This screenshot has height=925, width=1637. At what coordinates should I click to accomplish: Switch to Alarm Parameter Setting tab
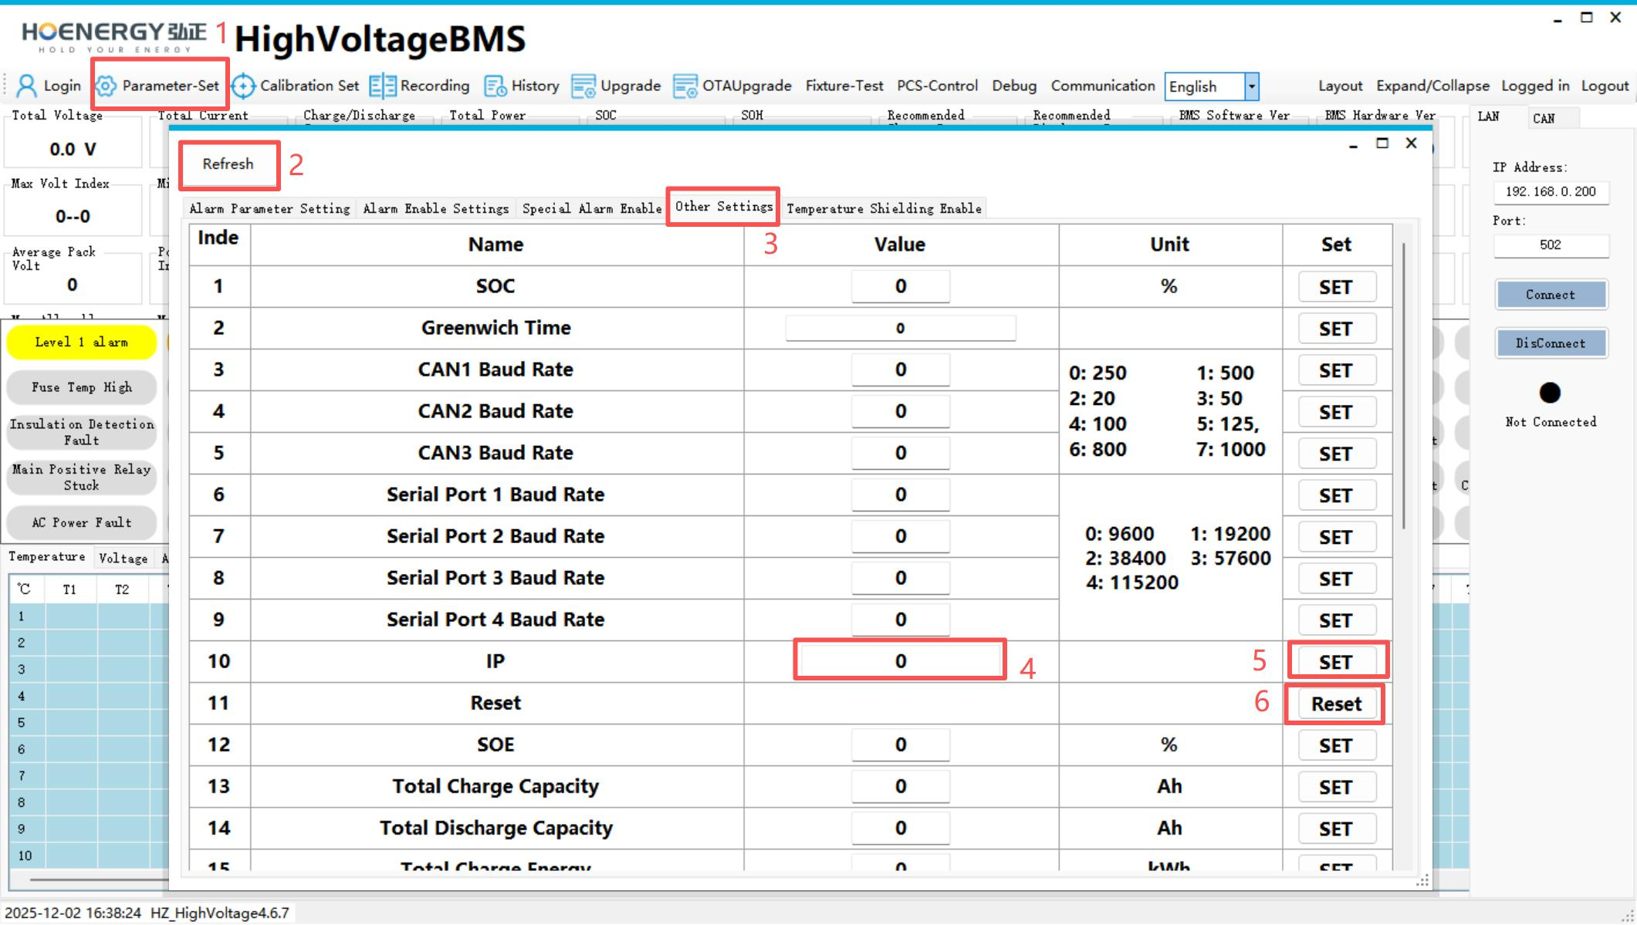(x=269, y=208)
